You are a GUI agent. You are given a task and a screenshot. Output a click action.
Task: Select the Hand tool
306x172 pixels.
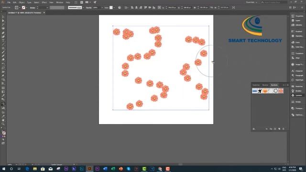coord(3,120)
